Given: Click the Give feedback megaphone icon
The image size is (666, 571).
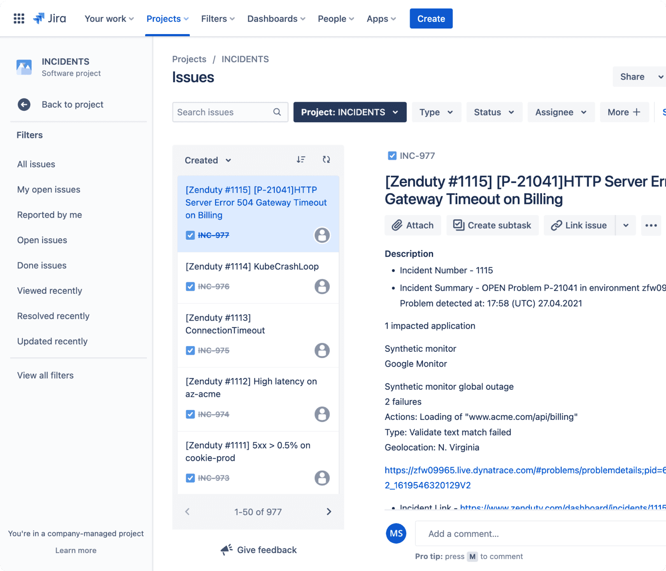Looking at the screenshot, I should (227, 550).
